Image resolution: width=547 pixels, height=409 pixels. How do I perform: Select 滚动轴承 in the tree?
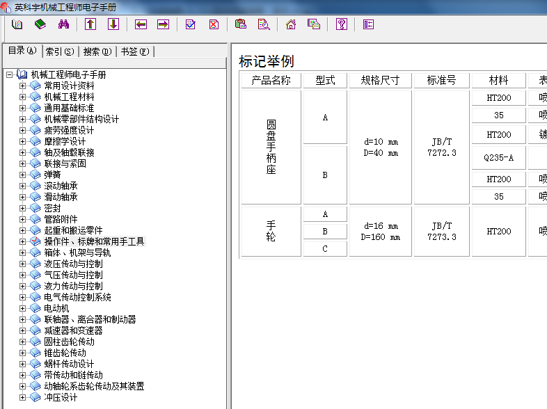click(61, 186)
